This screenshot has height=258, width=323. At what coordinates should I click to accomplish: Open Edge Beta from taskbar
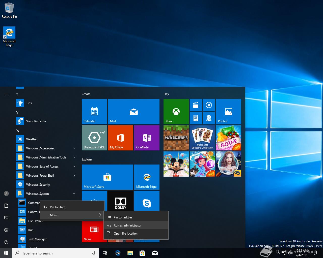118,253
